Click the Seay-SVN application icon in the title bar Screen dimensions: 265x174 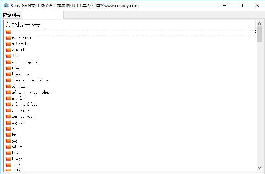point(6,6)
